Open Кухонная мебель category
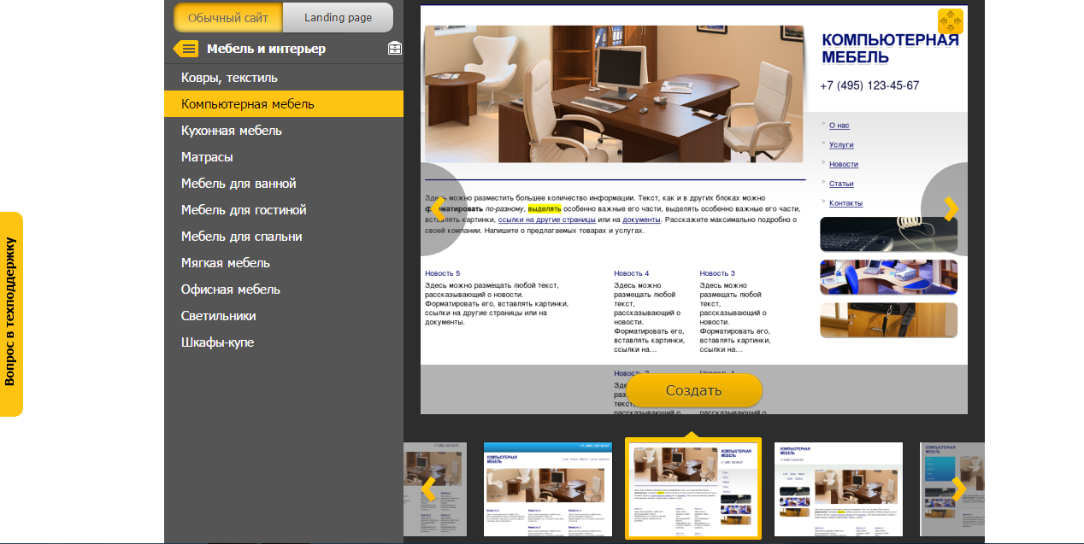The width and height of the screenshot is (1084, 544). tap(284, 131)
